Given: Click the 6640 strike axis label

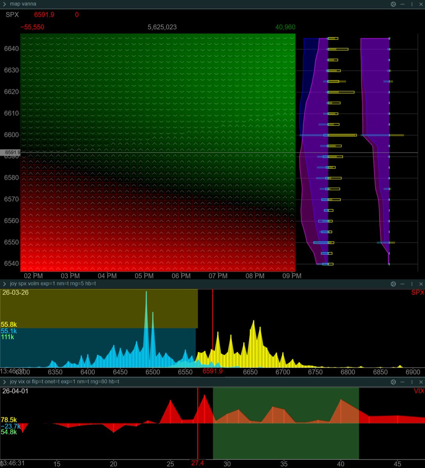Looking at the screenshot, I should coord(11,49).
